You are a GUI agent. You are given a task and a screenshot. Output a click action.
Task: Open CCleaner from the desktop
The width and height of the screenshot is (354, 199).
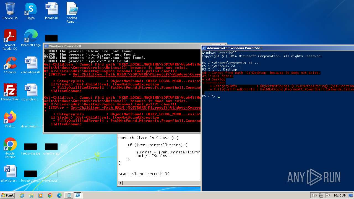pyautogui.click(x=10, y=65)
